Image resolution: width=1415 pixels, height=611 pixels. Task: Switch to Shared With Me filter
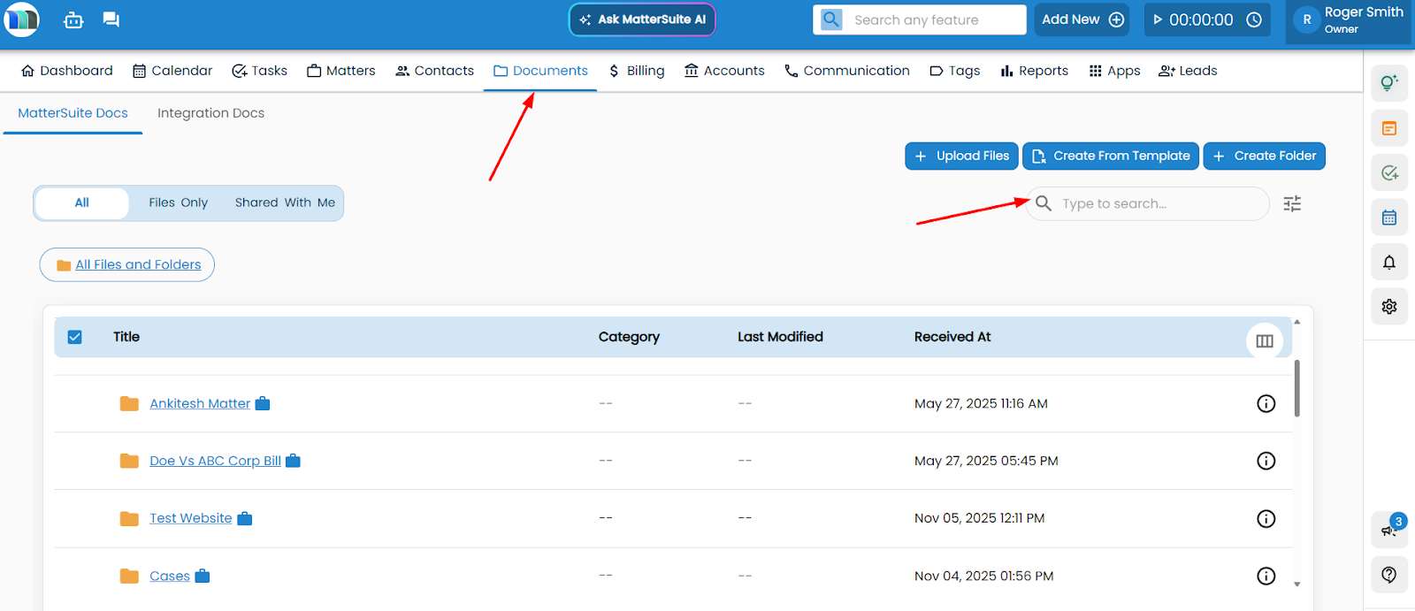285,202
